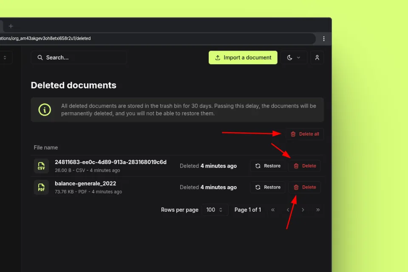
Task: Click the user profile icon
Action: coord(317,58)
